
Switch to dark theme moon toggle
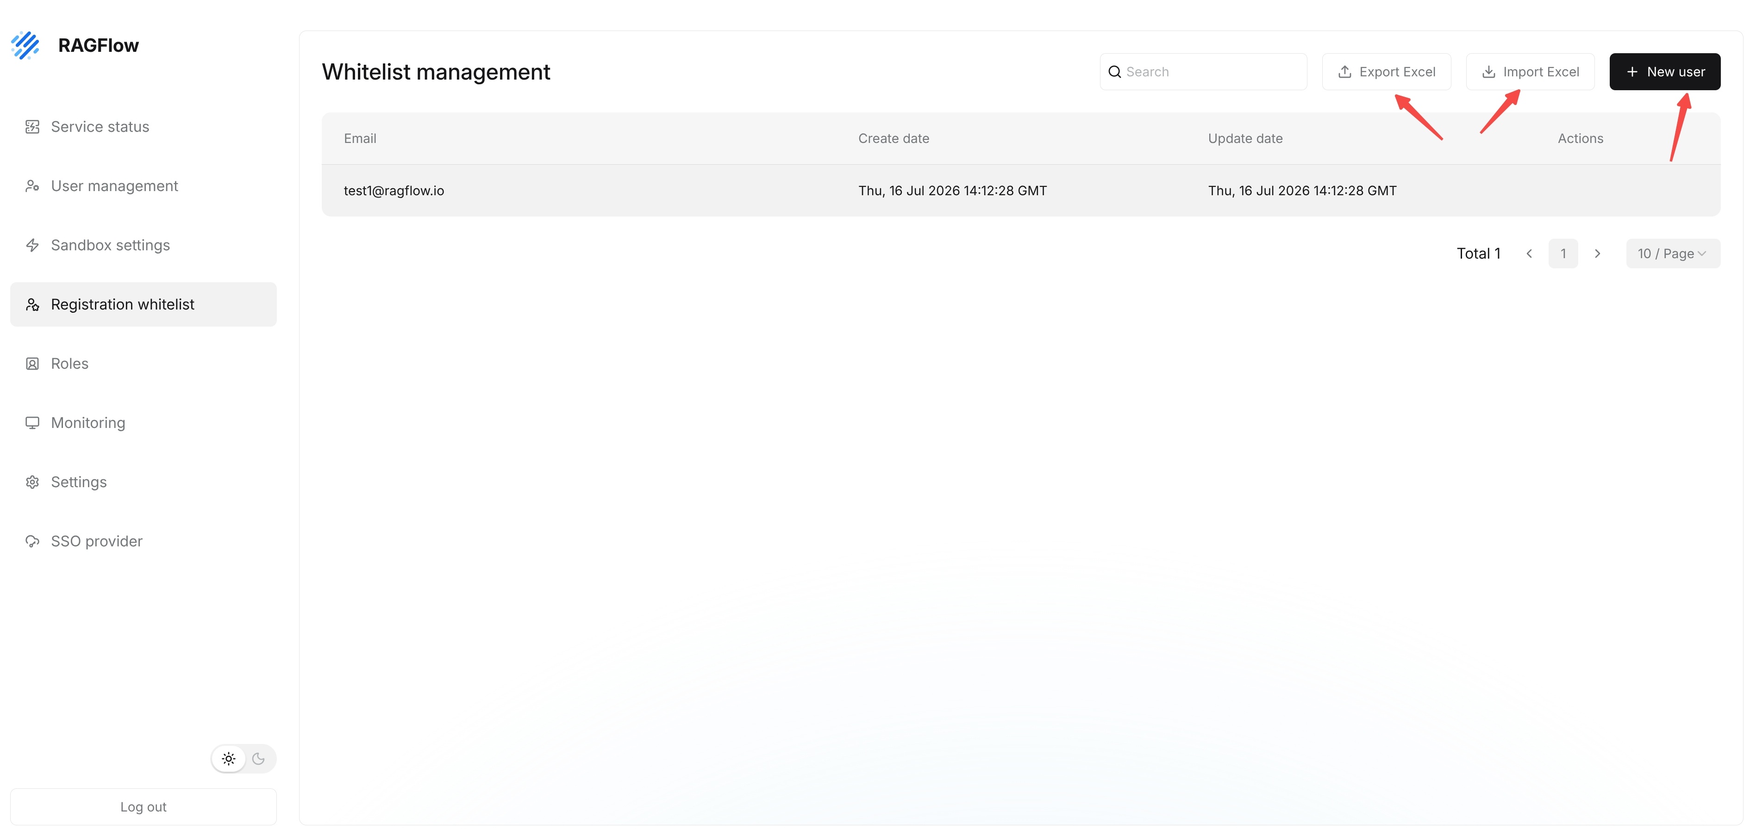pos(258,759)
